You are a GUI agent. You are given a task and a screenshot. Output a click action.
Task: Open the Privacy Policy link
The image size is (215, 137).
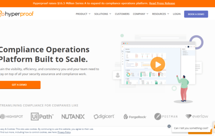tap(64, 132)
